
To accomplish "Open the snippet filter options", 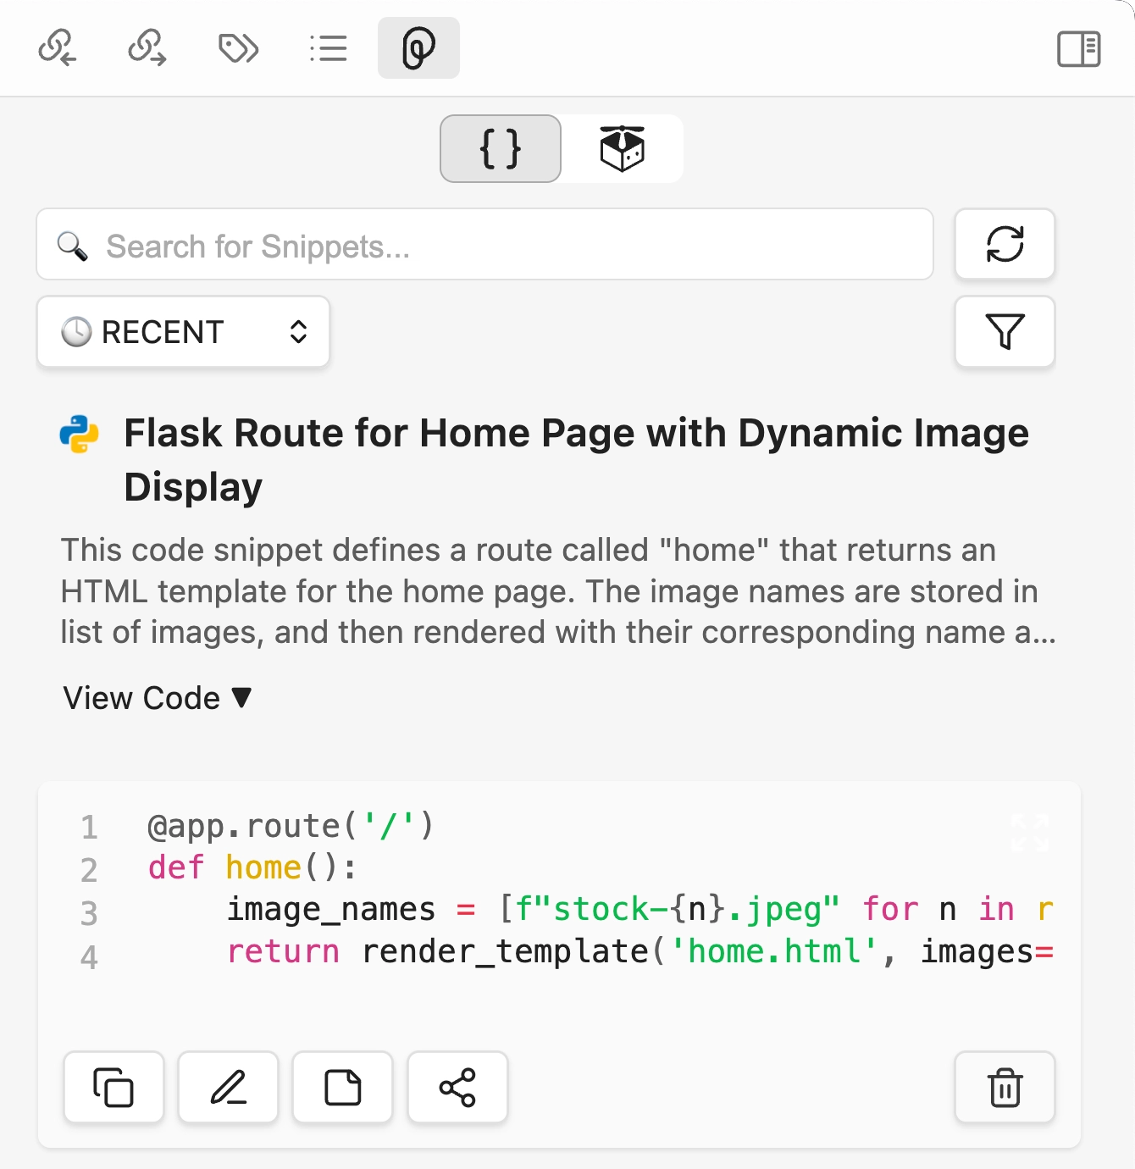I will tap(1005, 332).
